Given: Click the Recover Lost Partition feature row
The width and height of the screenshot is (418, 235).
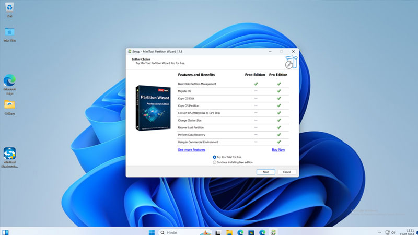Looking at the screenshot, I should (233, 127).
